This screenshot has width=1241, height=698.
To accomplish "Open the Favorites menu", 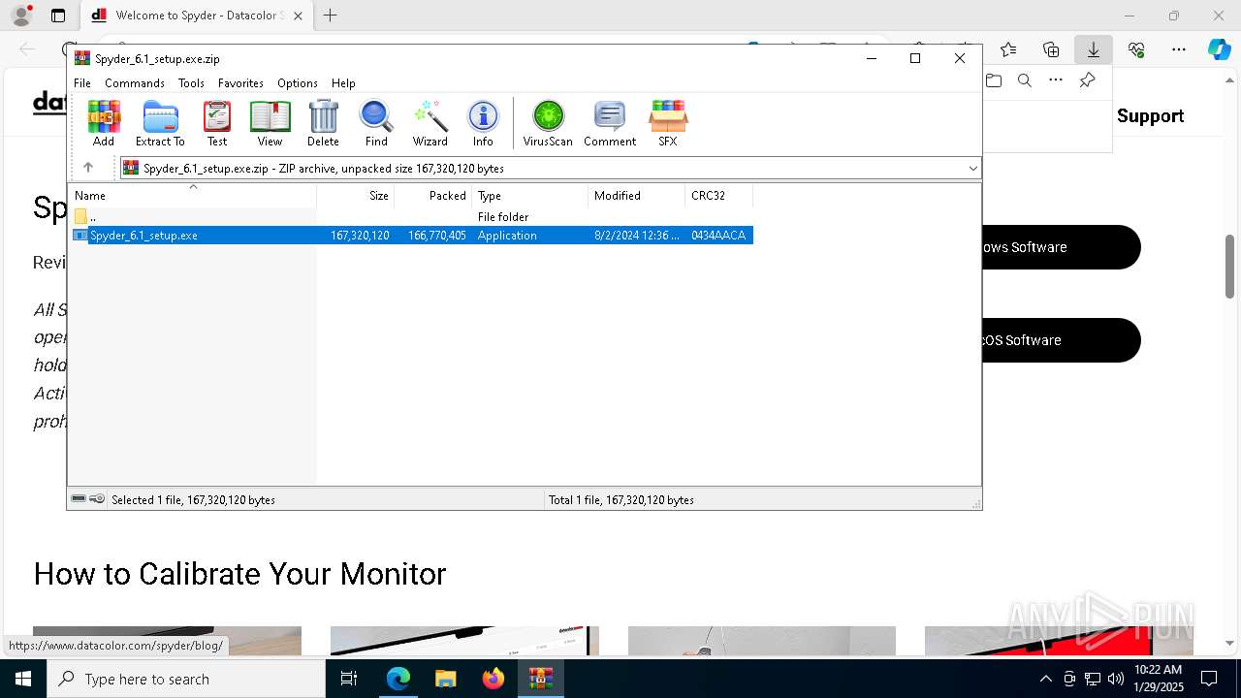I will coord(240,83).
